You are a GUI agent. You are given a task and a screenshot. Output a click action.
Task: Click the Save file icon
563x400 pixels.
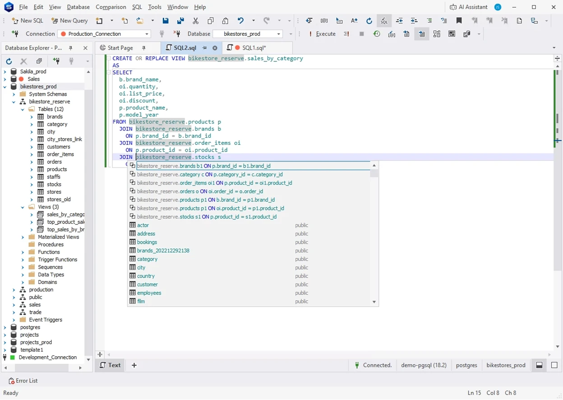pos(166,21)
